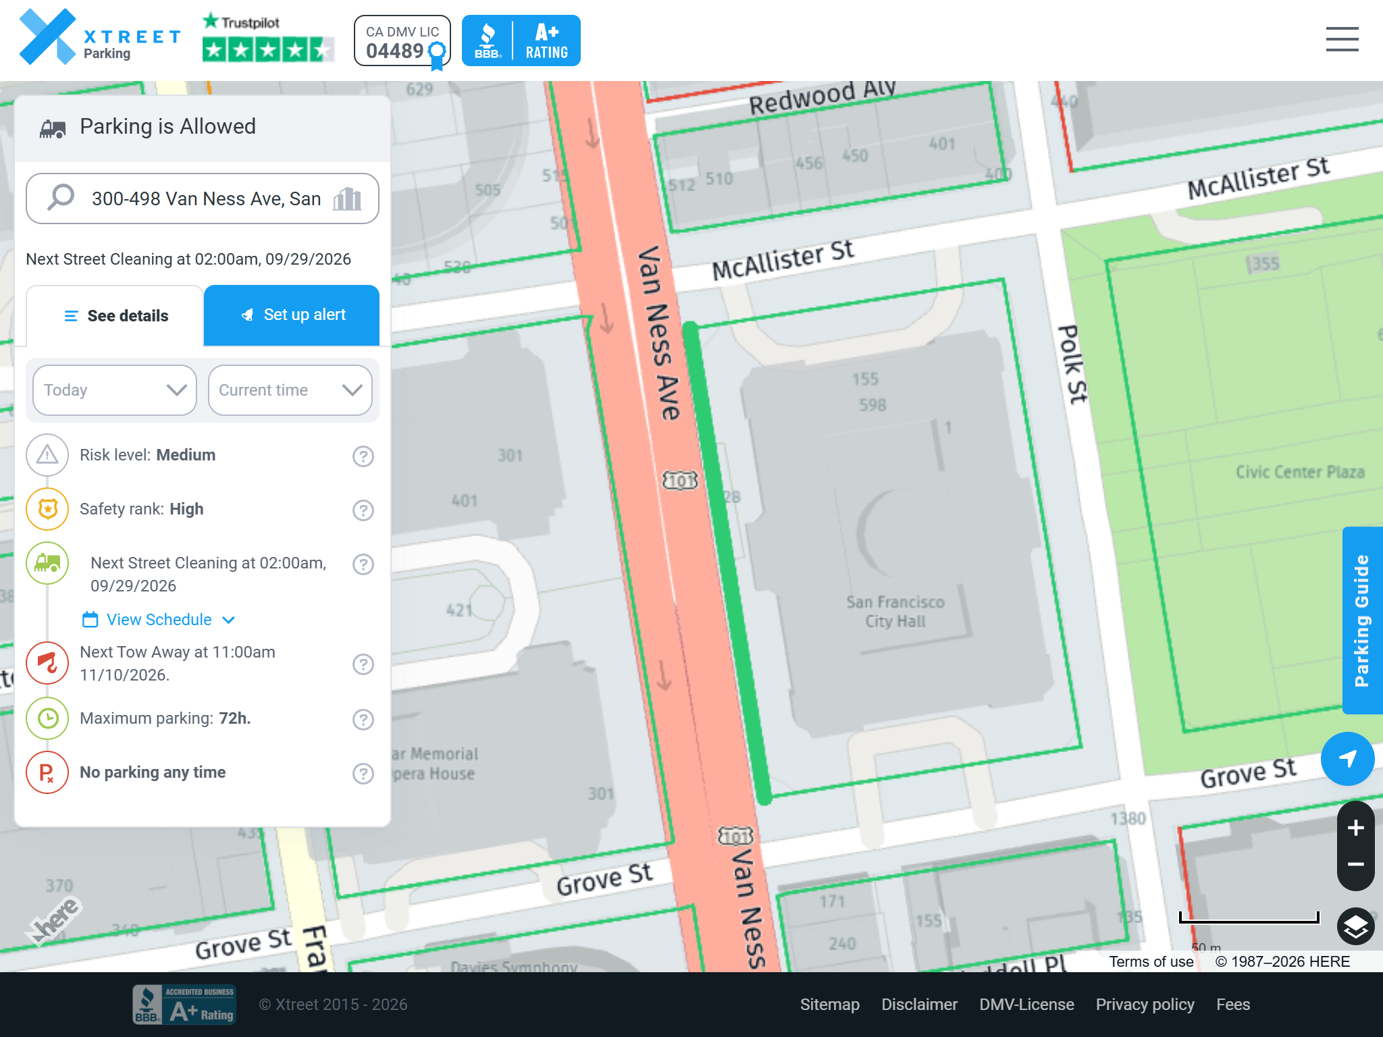The image size is (1383, 1037).
Task: Click the Set up alert button
Action: 292,315
